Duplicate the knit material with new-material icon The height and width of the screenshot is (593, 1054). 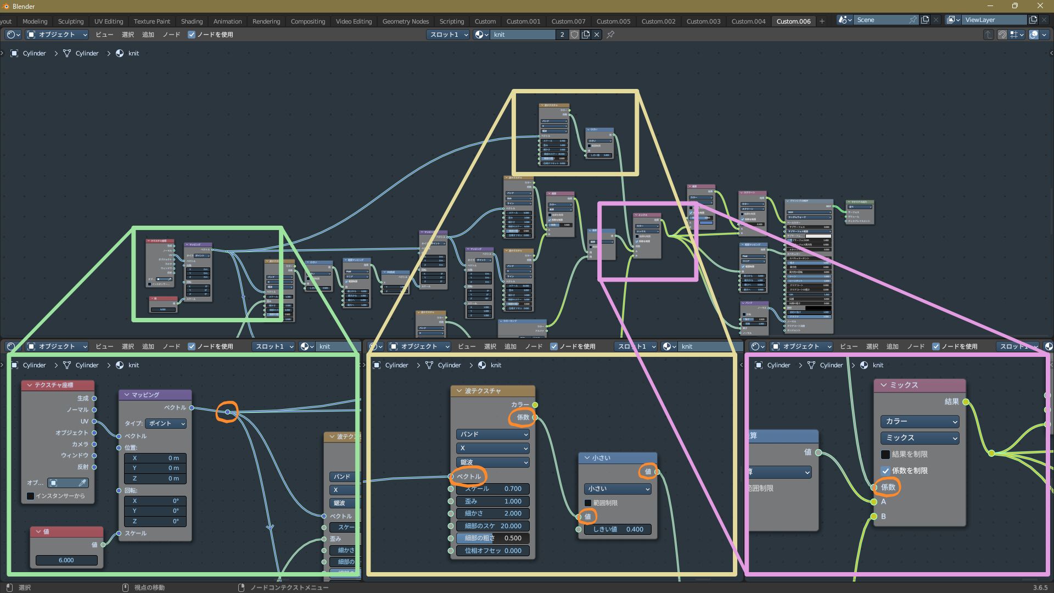[586, 35]
